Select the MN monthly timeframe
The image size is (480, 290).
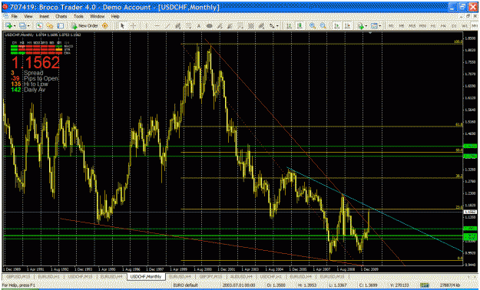point(475,26)
